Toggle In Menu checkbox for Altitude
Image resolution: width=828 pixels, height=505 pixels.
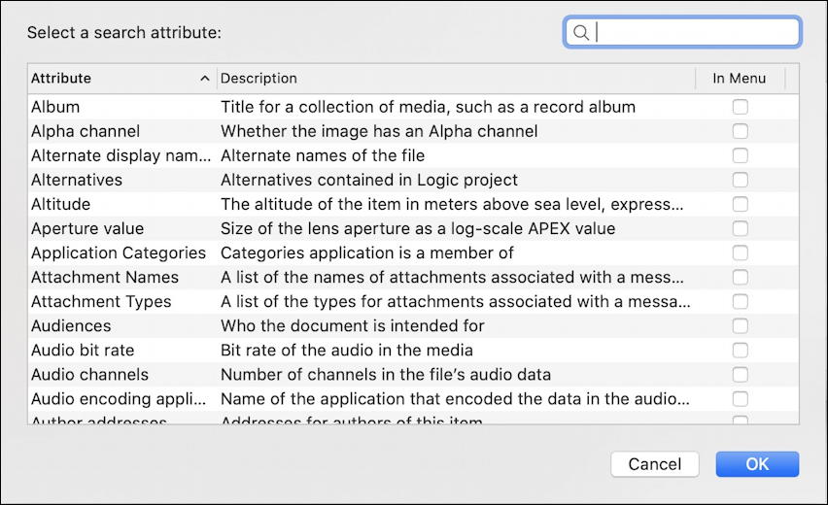pos(740,204)
